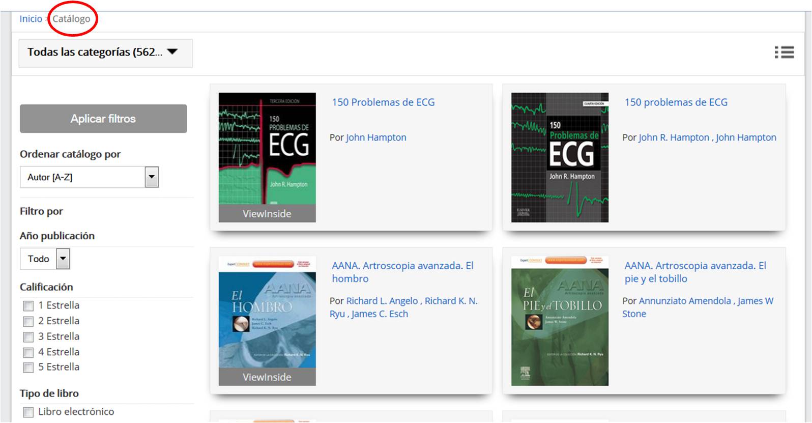Tick the 5 Estrella checkbox

(x=28, y=368)
